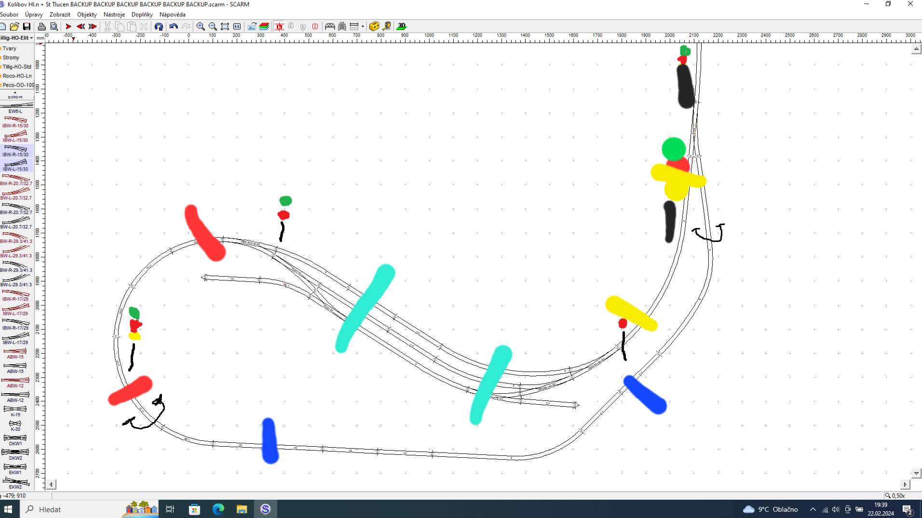
Task: Select the Roco-HO-Ln library
Action: click(x=17, y=76)
